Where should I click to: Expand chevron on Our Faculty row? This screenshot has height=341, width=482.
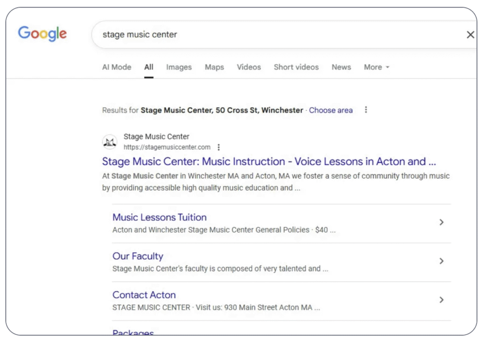[x=442, y=261]
